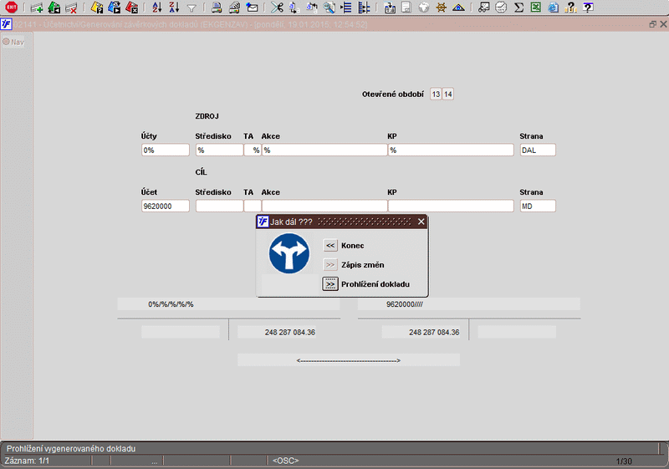Click the target Účet field with 9620000

pyautogui.click(x=166, y=206)
